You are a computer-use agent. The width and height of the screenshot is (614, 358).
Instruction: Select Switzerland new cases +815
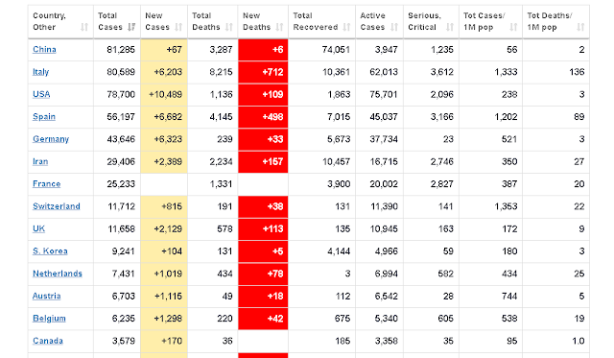172,206
